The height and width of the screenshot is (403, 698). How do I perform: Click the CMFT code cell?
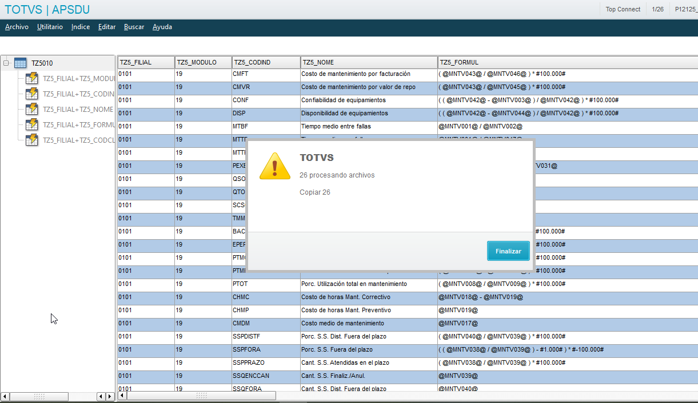pyautogui.click(x=266, y=74)
